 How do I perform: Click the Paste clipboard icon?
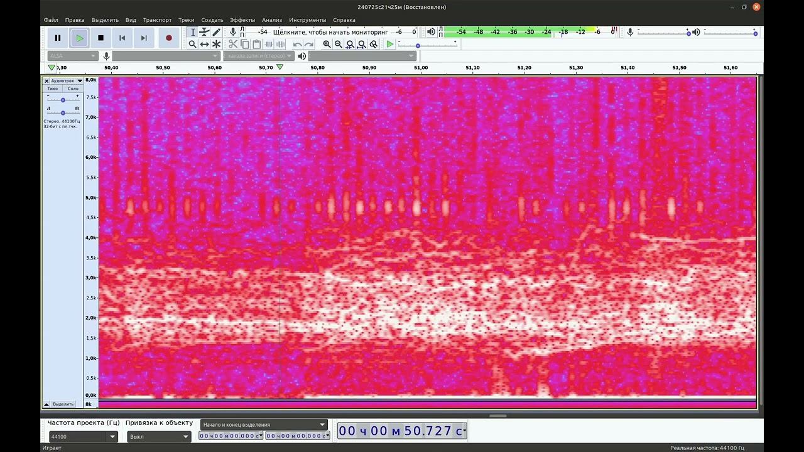point(256,44)
